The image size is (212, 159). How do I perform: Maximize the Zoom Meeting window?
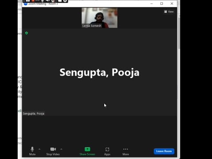click(x=162, y=4)
